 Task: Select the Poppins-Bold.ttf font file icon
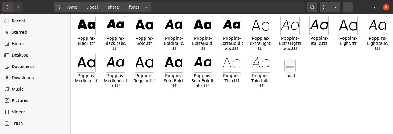[x=144, y=26]
